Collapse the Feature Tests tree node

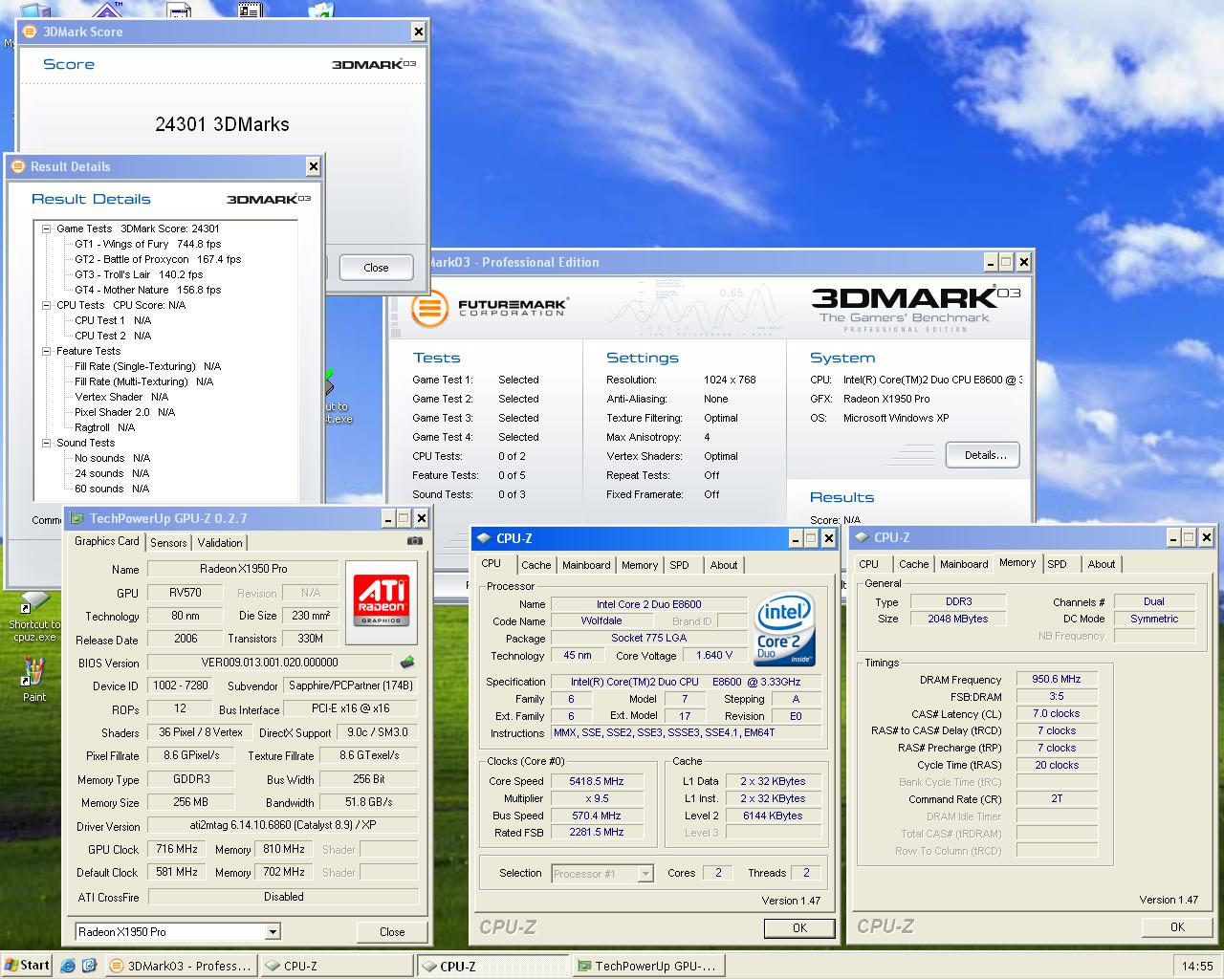coord(46,351)
